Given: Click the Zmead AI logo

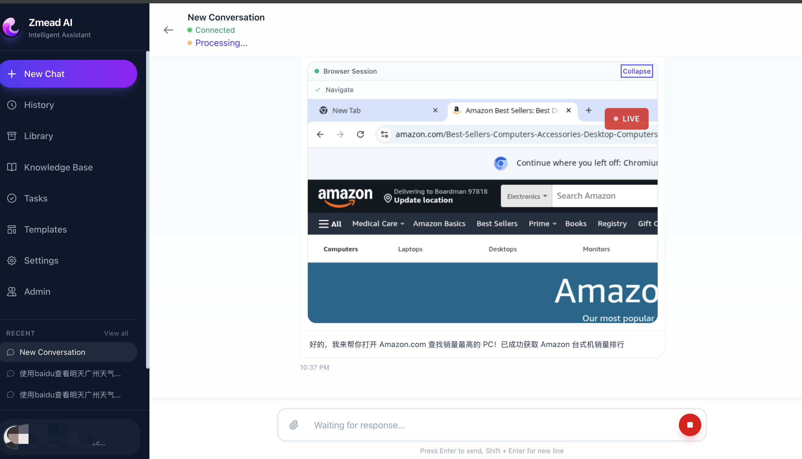Looking at the screenshot, I should (x=11, y=27).
